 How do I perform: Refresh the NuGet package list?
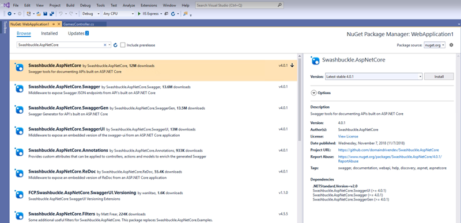pos(116,45)
